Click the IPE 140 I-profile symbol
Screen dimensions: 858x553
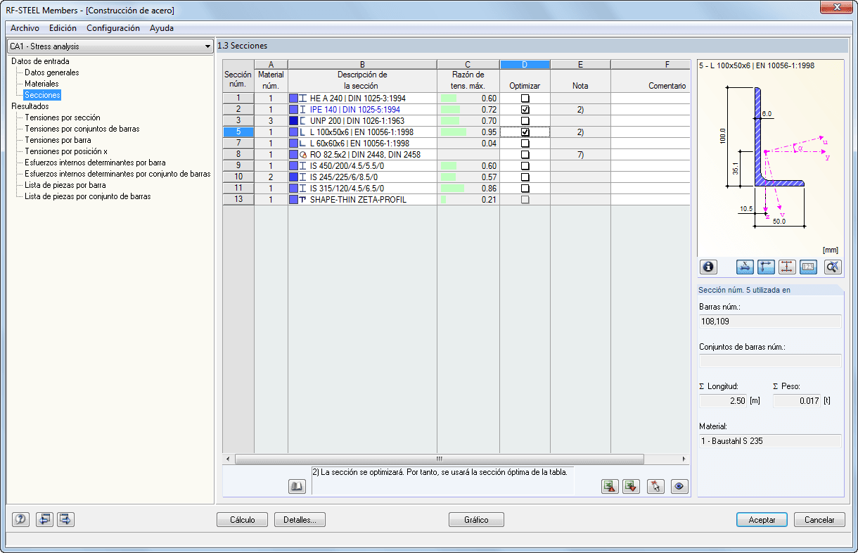(304, 110)
